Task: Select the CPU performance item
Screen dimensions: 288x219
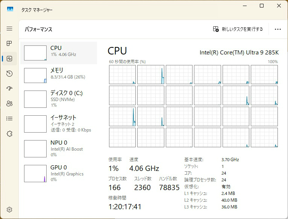Action: [x=59, y=53]
